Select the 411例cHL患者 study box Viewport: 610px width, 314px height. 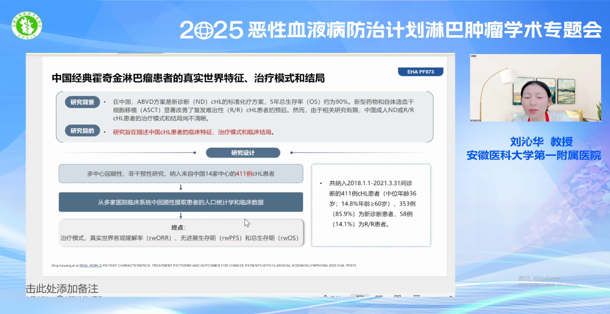[181, 173]
